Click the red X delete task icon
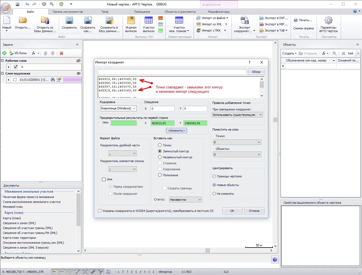This screenshot has width=362, height=275. (x=61, y=53)
